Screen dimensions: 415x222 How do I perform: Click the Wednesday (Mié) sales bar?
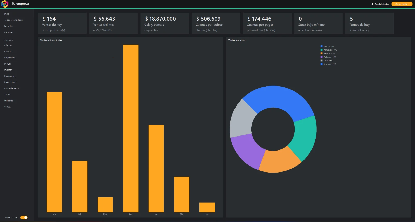[182, 195]
